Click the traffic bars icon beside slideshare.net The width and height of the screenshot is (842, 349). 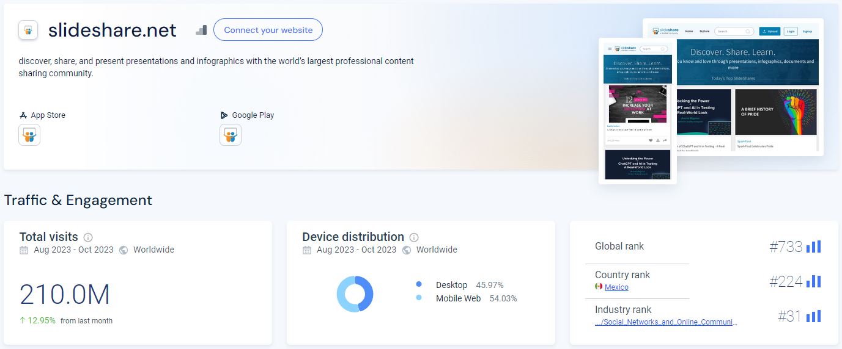(201, 30)
